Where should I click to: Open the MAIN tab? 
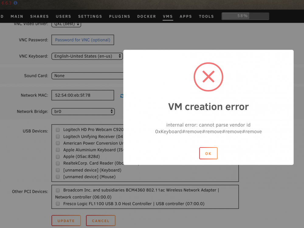click(x=17, y=16)
